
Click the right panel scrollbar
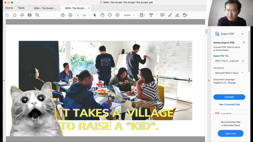249,51
